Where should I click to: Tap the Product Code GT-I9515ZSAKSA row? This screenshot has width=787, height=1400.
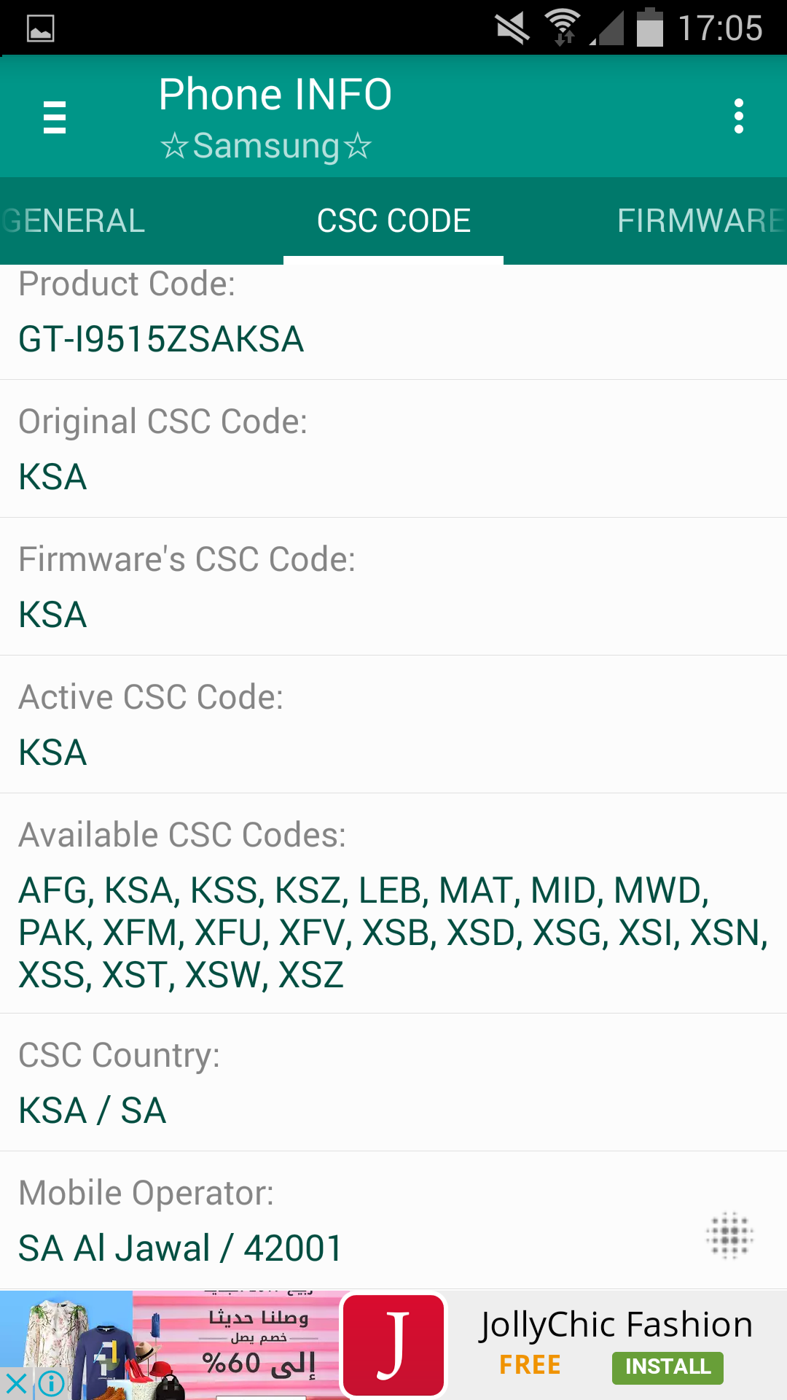point(393,322)
